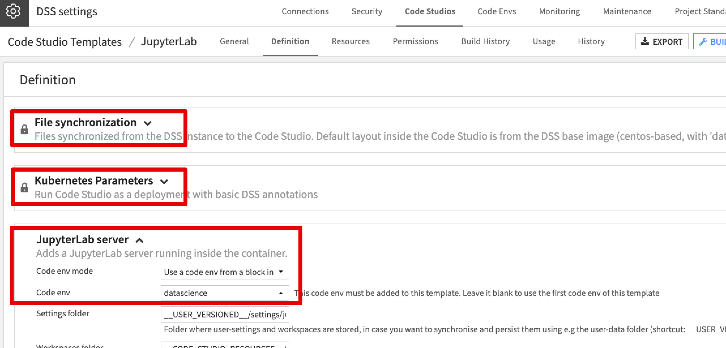The width and height of the screenshot is (726, 348).
Task: Switch to the General template tab
Action: click(234, 41)
